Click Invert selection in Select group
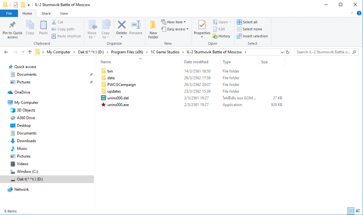The height and width of the screenshot is (215, 363). pyautogui.click(x=252, y=36)
